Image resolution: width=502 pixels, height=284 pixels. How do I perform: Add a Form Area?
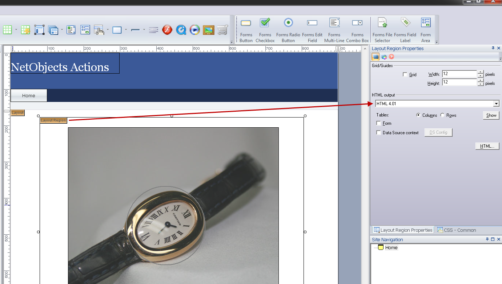tap(426, 30)
